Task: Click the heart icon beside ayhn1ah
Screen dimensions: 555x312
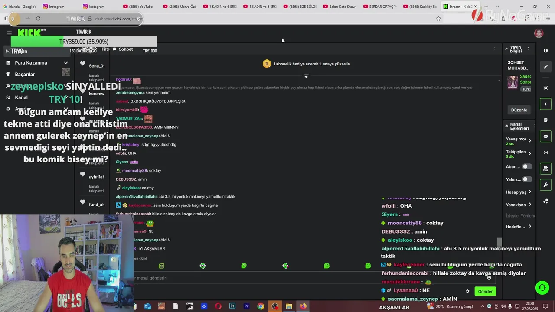Action: pyautogui.click(x=82, y=174)
